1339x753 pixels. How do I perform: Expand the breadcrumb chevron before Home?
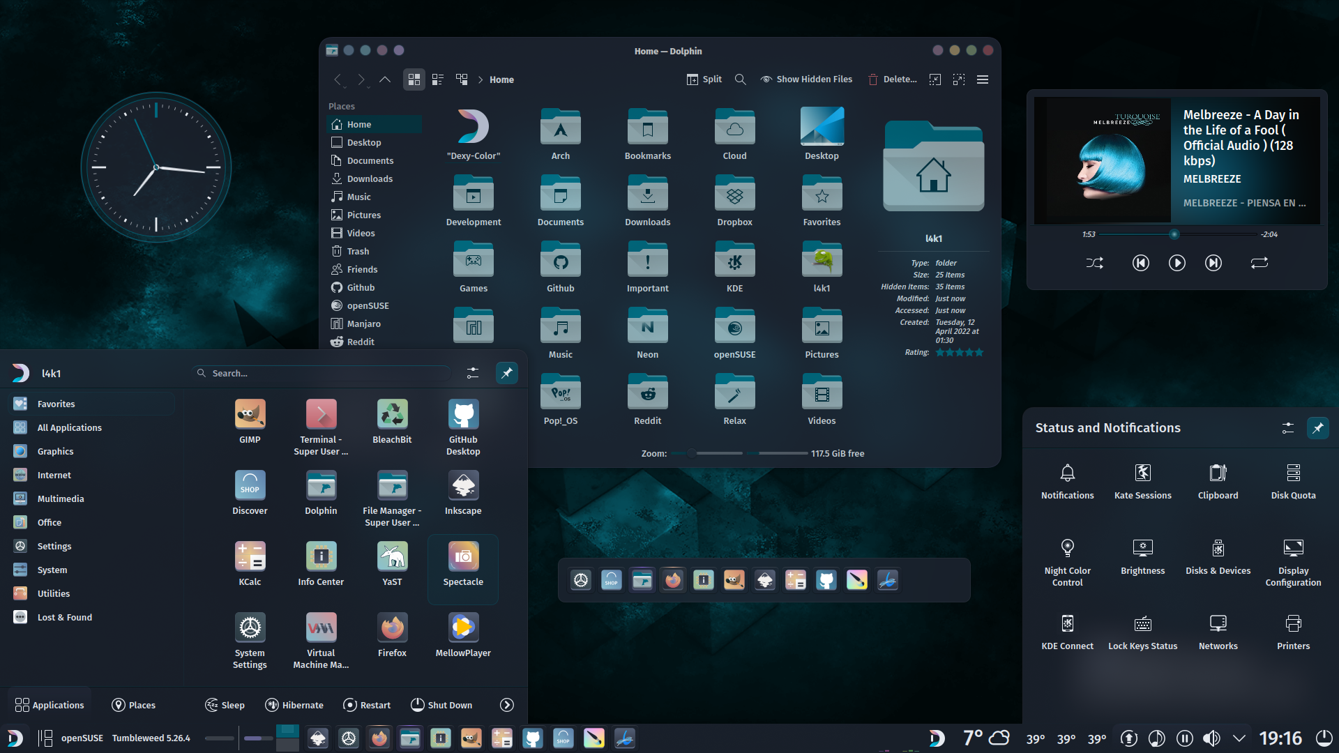pos(481,79)
